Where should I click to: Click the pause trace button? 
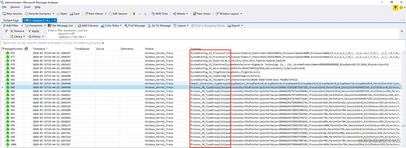(140, 14)
